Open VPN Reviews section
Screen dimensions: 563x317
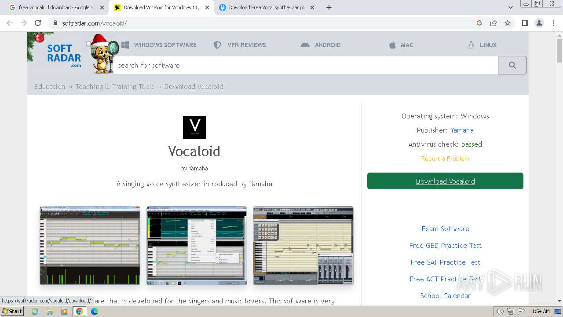240,45
